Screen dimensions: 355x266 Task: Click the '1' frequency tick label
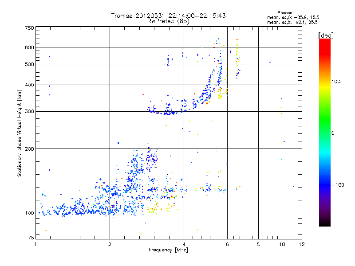click(x=36, y=244)
